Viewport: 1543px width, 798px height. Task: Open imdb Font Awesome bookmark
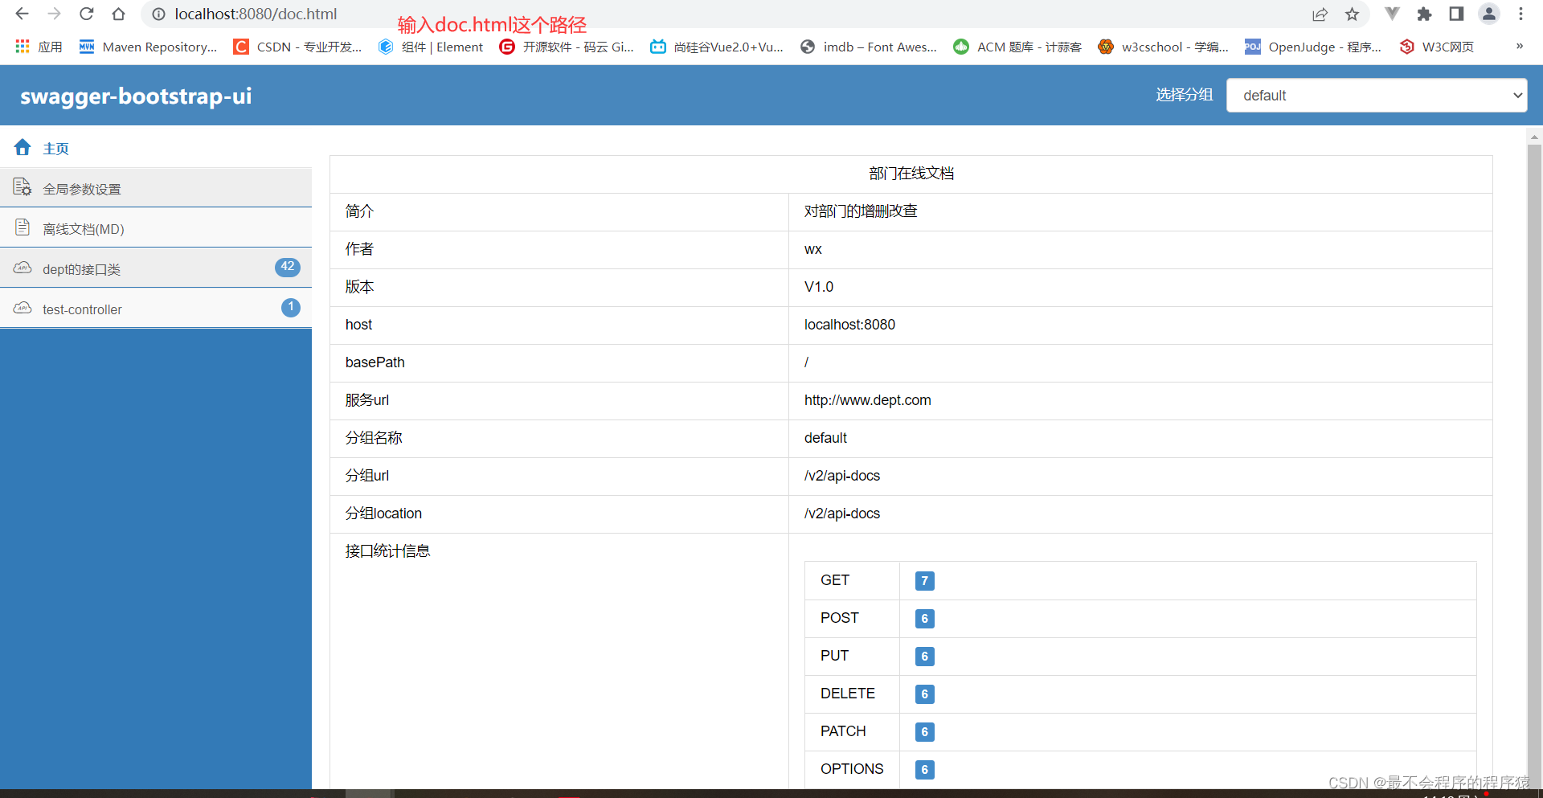(869, 47)
